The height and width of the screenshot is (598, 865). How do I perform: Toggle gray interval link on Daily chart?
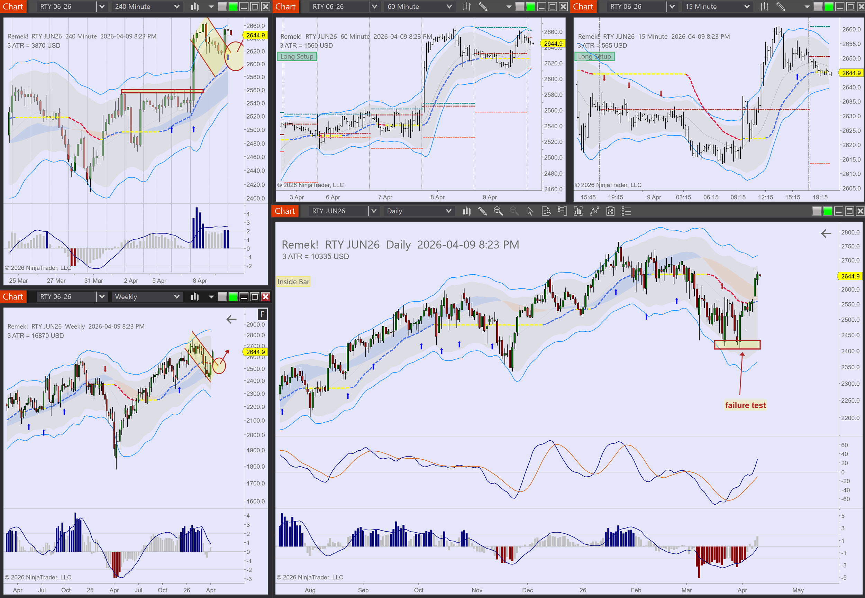coord(817,211)
